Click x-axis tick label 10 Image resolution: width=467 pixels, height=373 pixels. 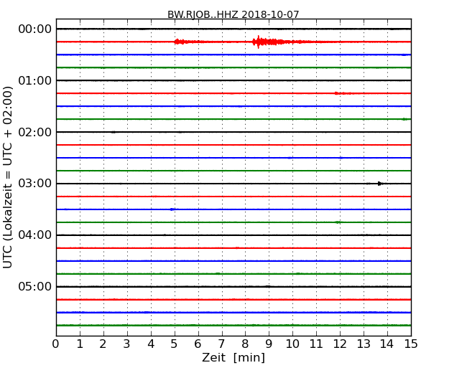pyautogui.click(x=292, y=344)
